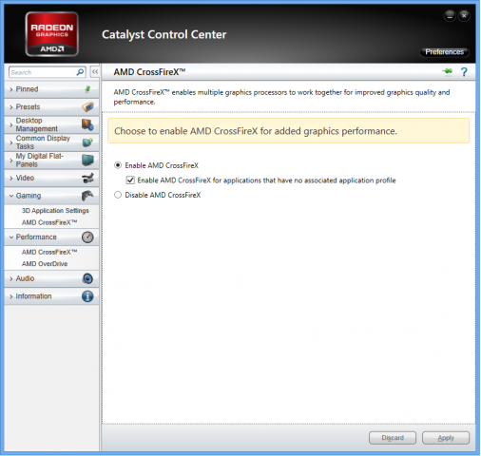Expand the Desktop Management section
Viewport: 481px width, 456px height.
[11, 125]
